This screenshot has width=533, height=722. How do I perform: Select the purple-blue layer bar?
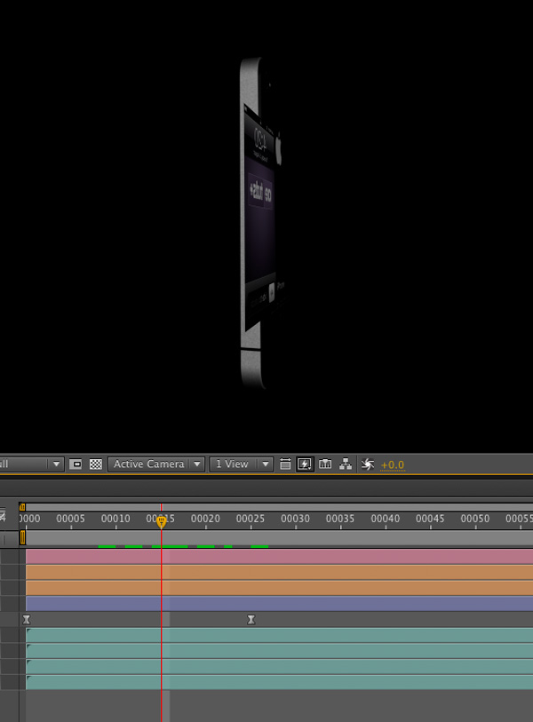pos(279,604)
